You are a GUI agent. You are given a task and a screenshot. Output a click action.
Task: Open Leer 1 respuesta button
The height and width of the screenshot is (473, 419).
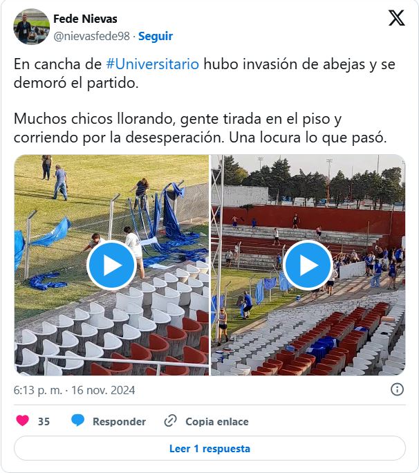tap(209, 448)
